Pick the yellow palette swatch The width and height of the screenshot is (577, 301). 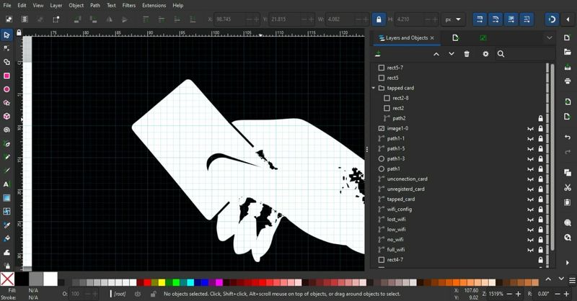coord(162,282)
